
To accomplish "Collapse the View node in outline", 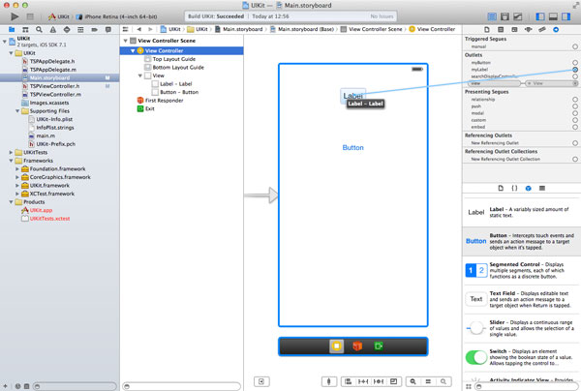I will pyautogui.click(x=140, y=75).
